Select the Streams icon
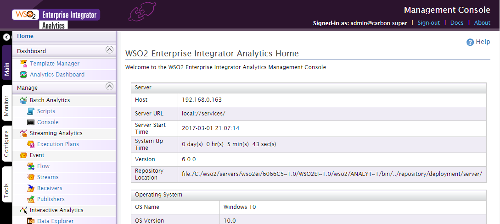500x224 pixels. coord(31,177)
